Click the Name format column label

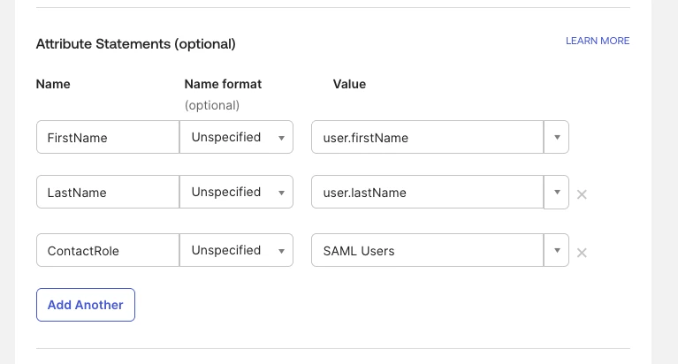(223, 85)
